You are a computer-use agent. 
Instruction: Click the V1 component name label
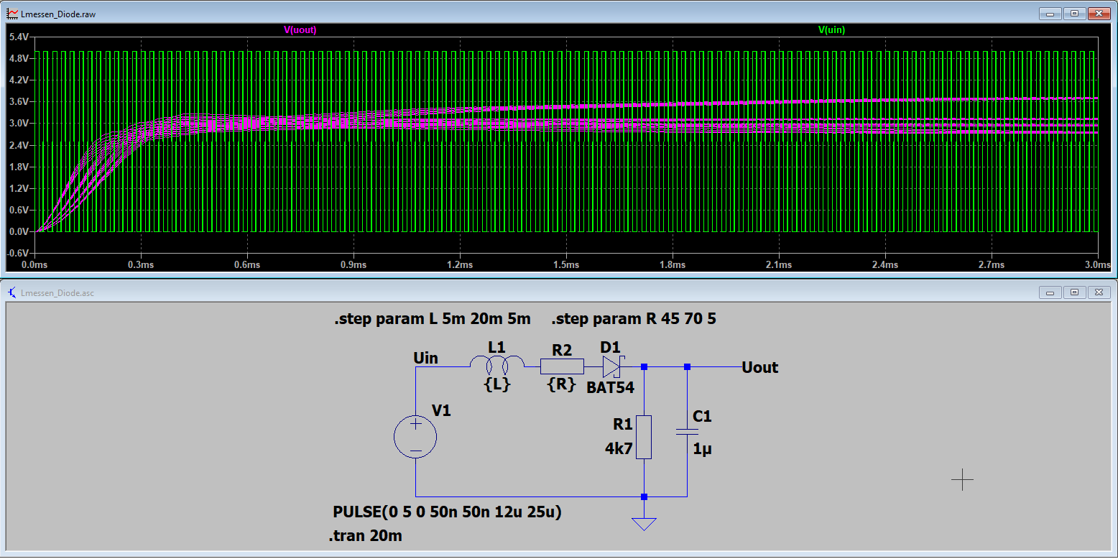pyautogui.click(x=441, y=410)
